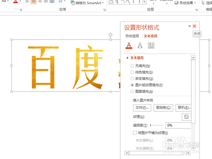The width and height of the screenshot is (212, 159).
Task: Click the 向左偏移(L) value field
Action: (178, 140)
